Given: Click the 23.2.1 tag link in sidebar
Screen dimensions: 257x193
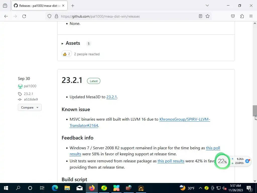Looking at the screenshot, I should [x=28, y=94].
